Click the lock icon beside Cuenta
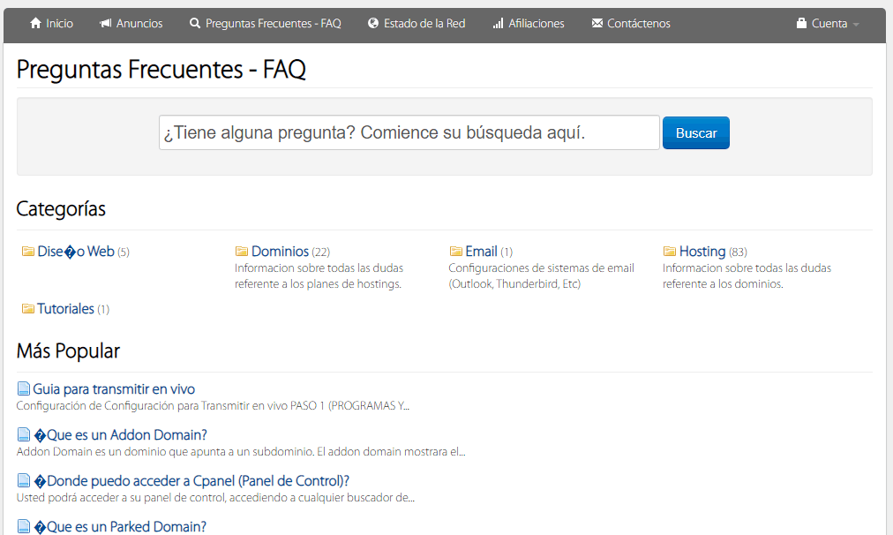Image resolution: width=893 pixels, height=535 pixels. click(x=801, y=23)
